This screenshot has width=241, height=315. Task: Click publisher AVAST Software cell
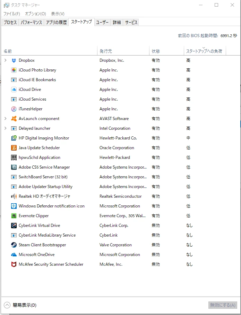(114, 119)
